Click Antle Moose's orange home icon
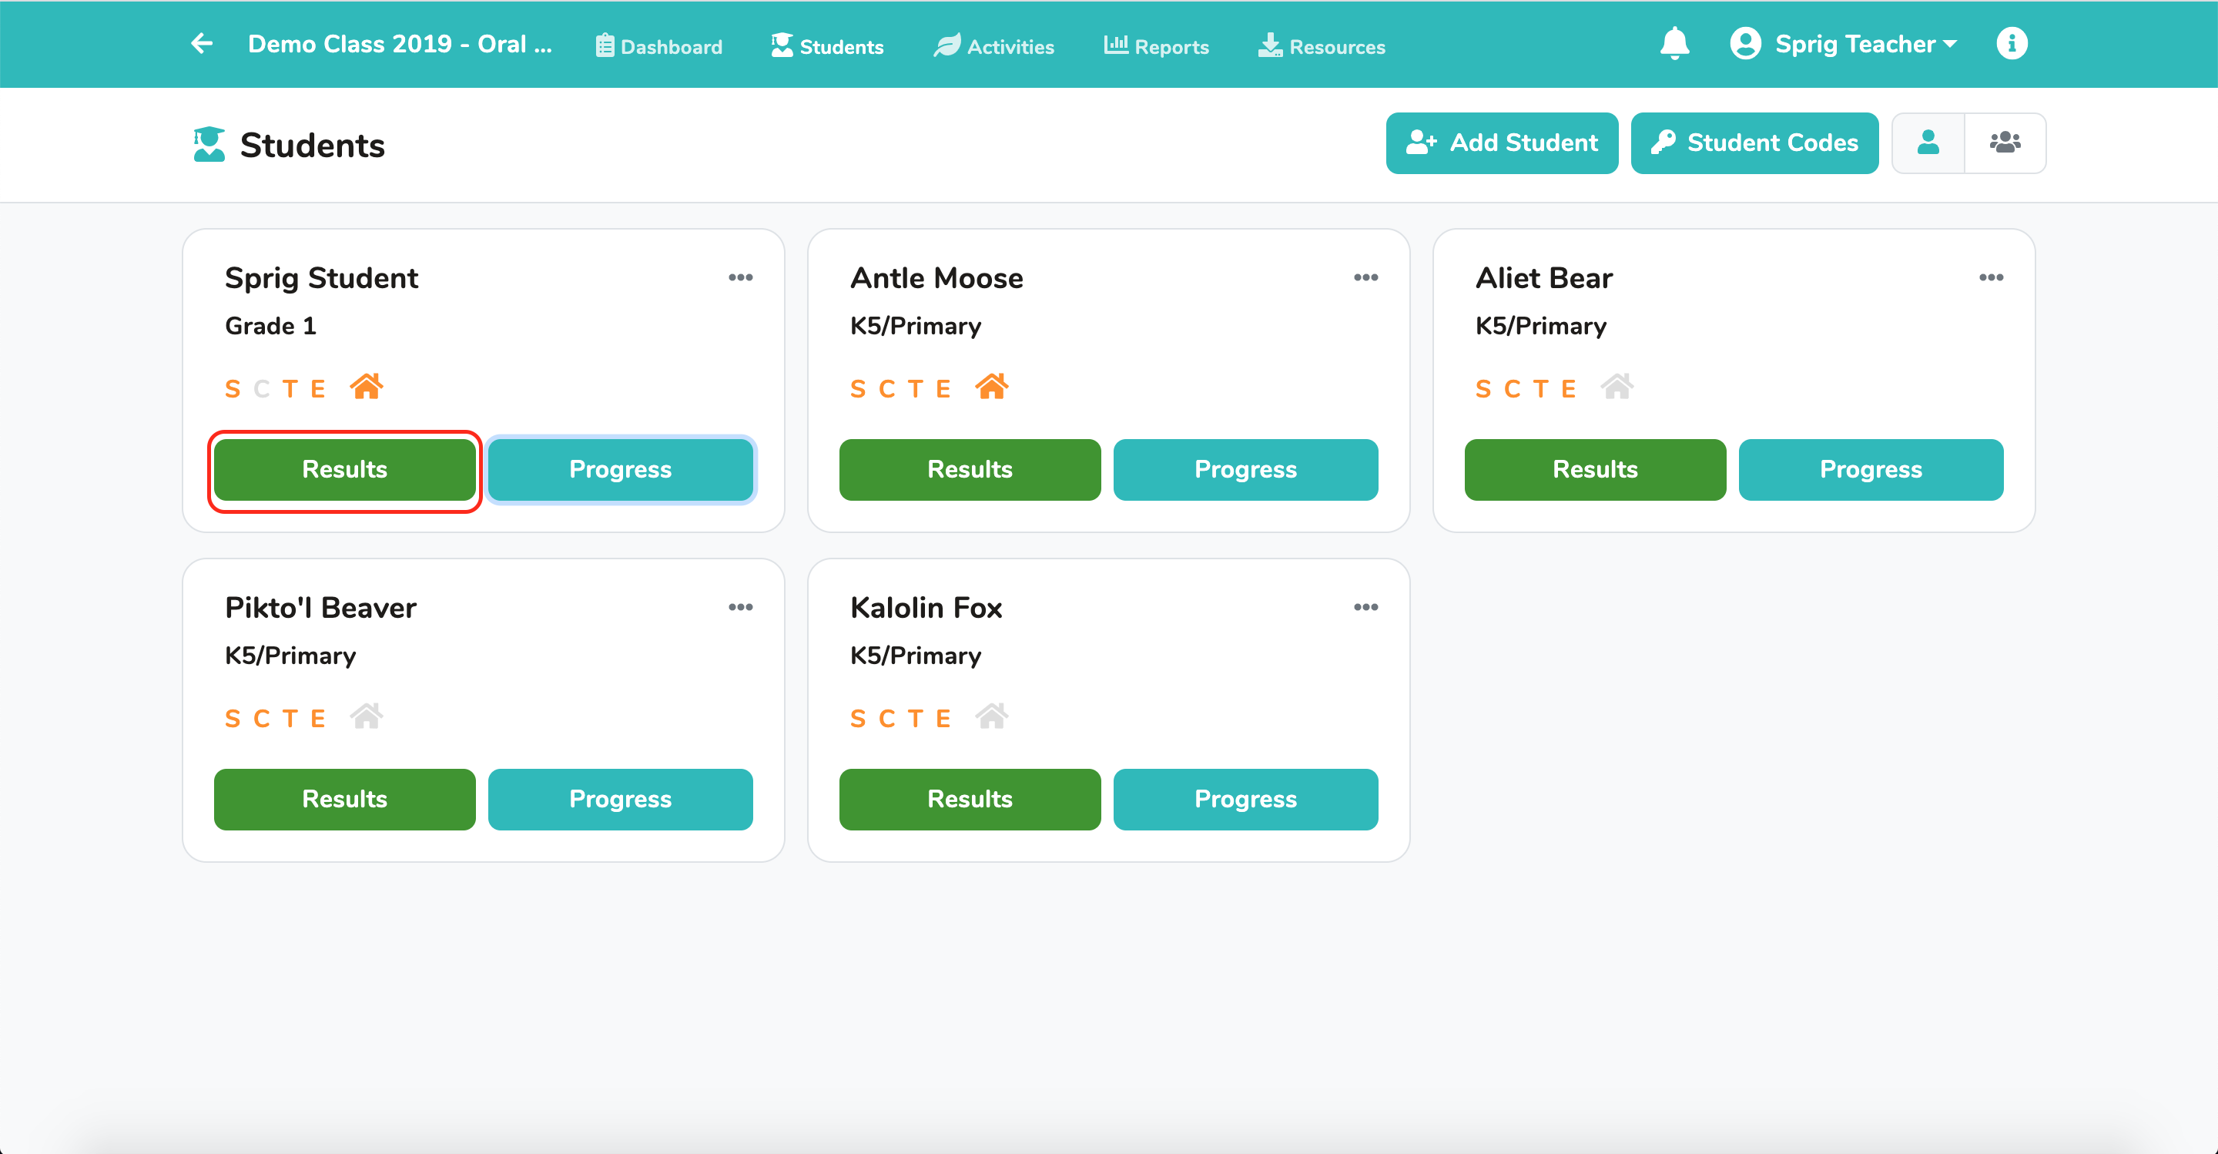Screen dimensions: 2218x1154 (x=992, y=387)
